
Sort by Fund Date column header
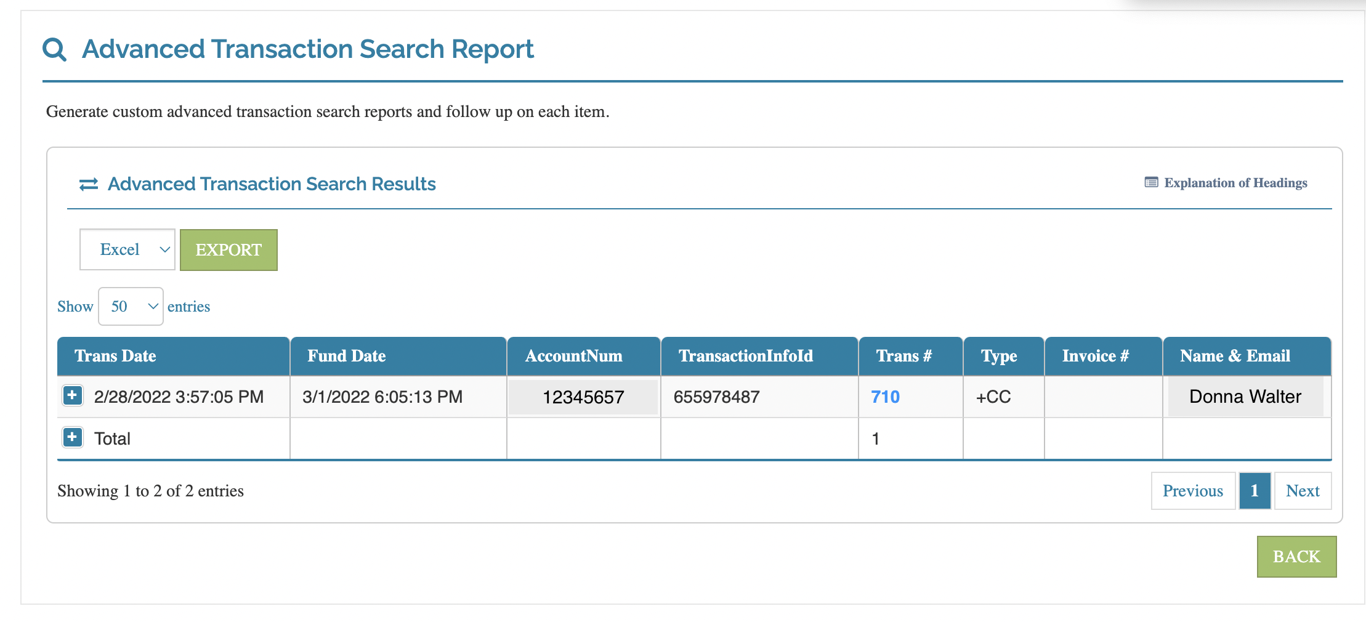[346, 356]
